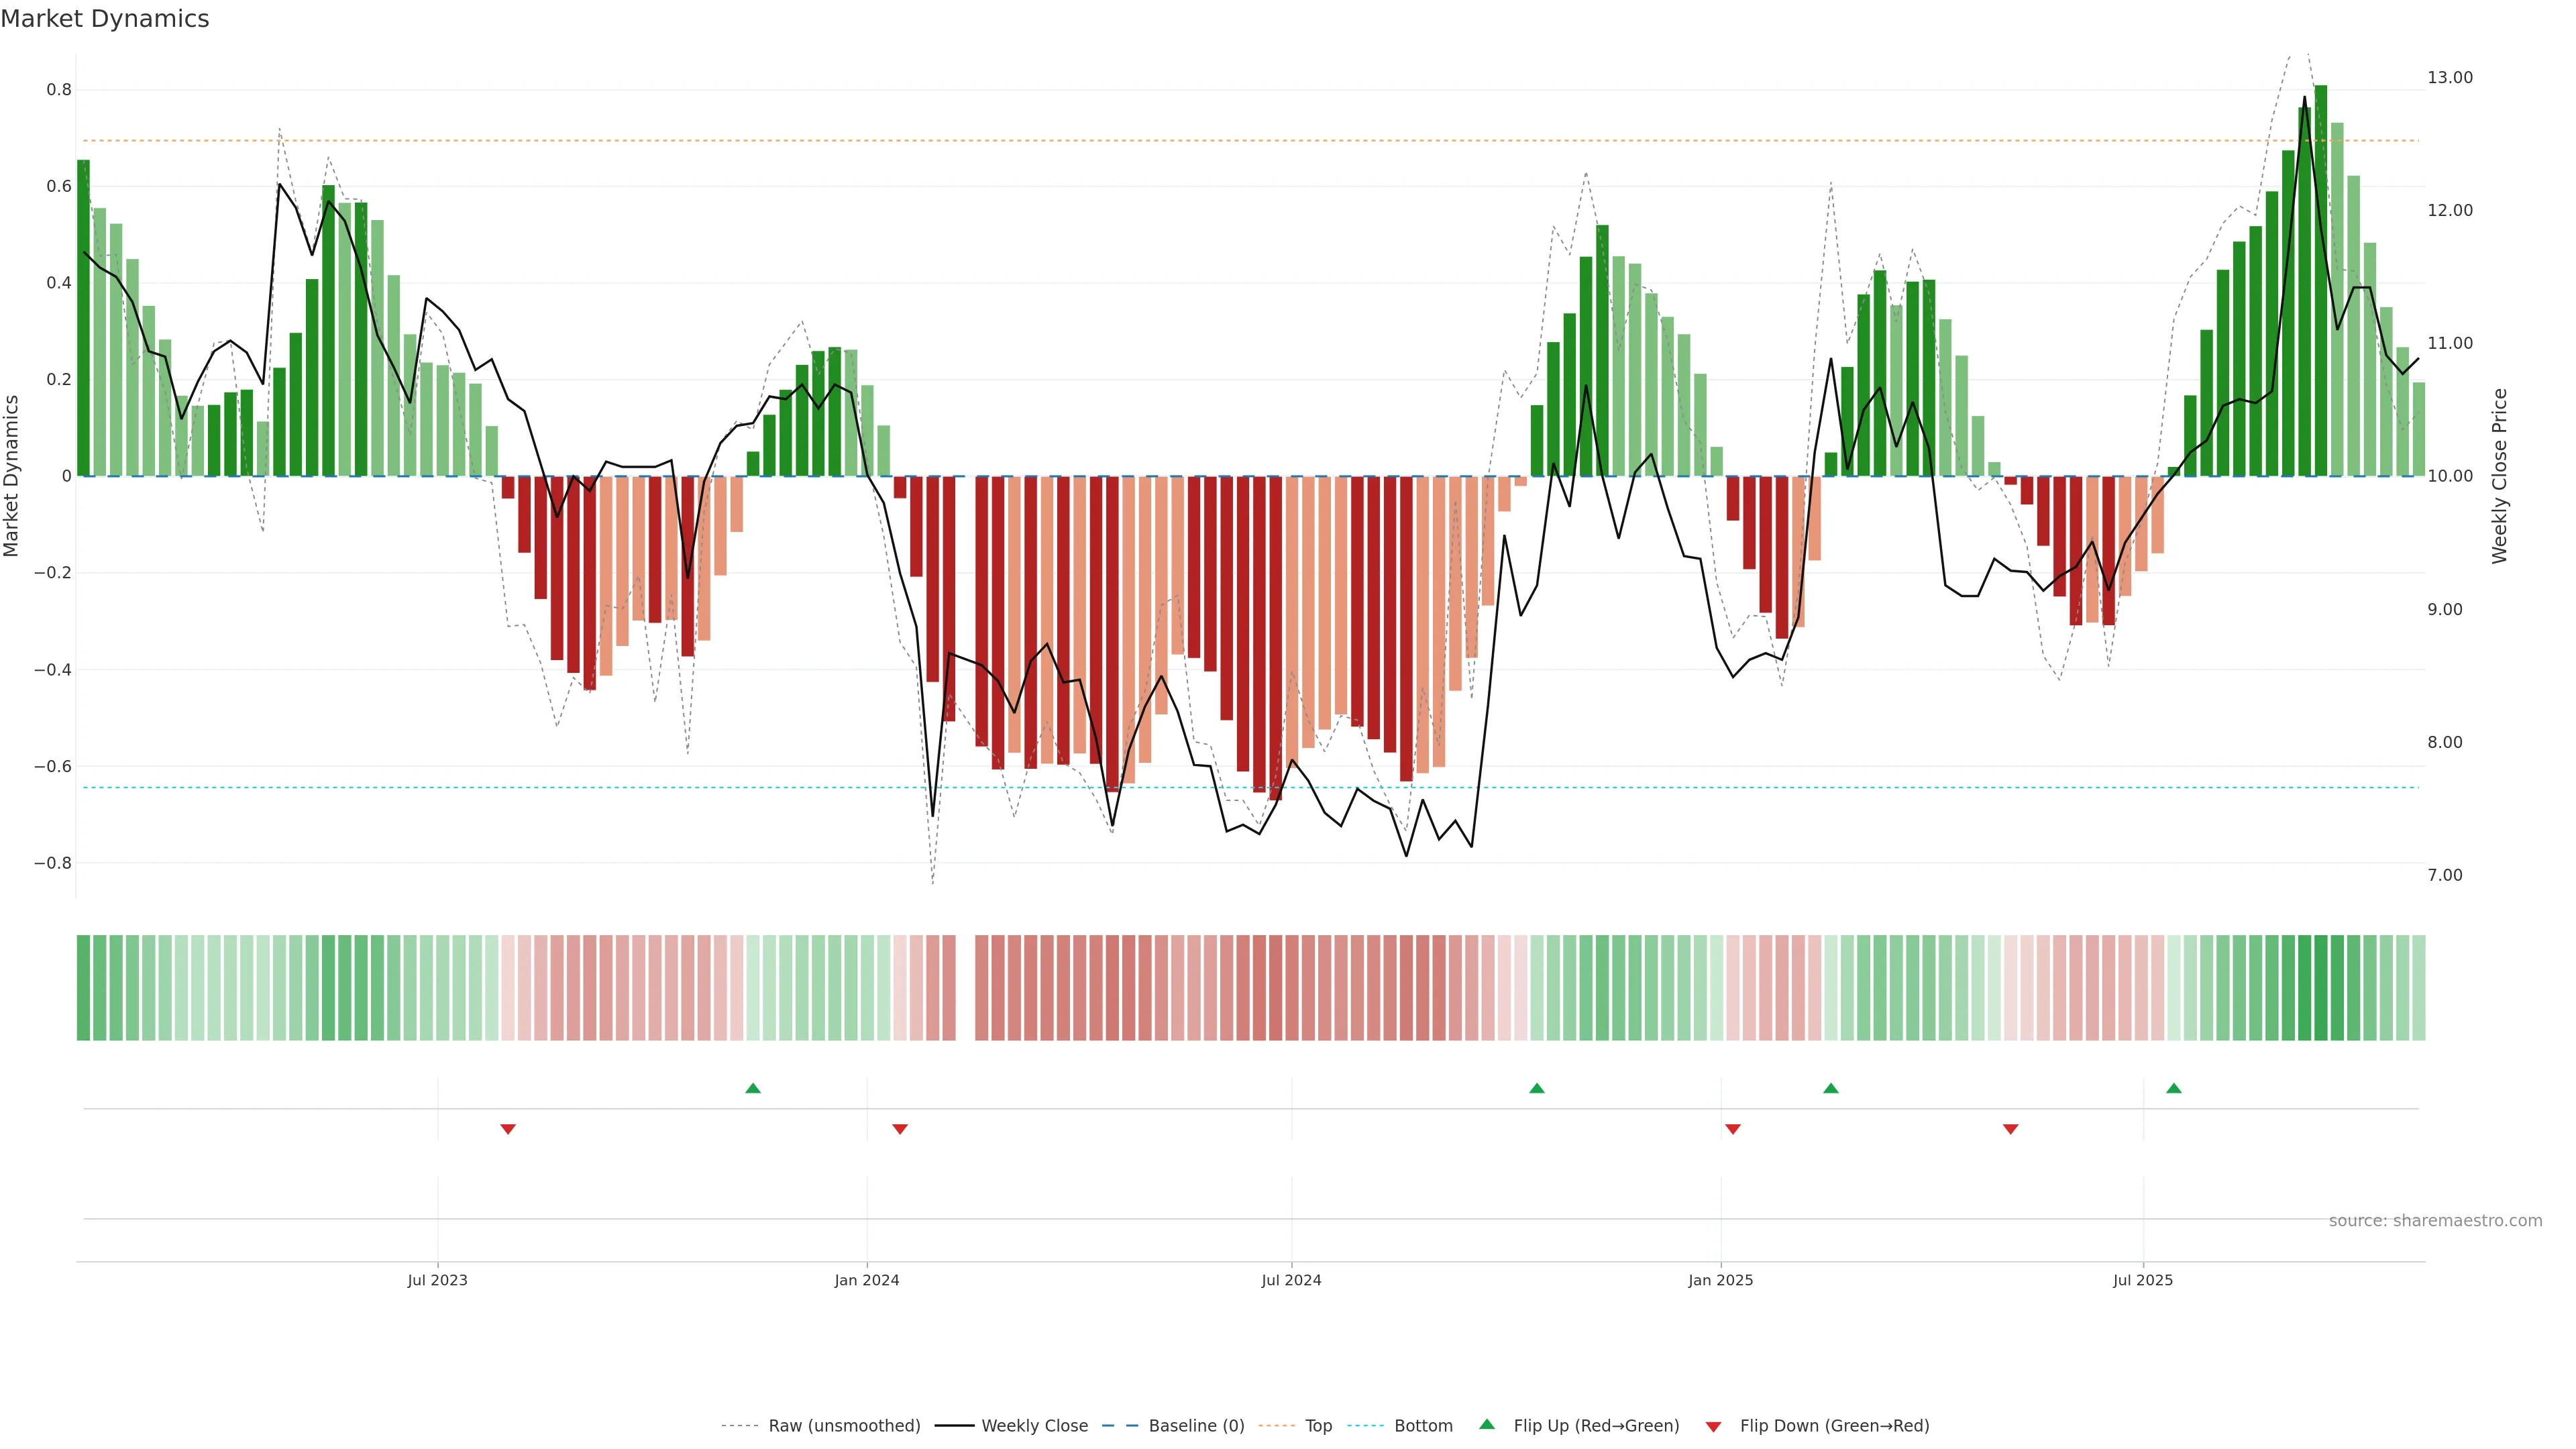Click the green flip-up triangle near October 2024
Screen dimensions: 2576x1449
click(x=1537, y=1088)
